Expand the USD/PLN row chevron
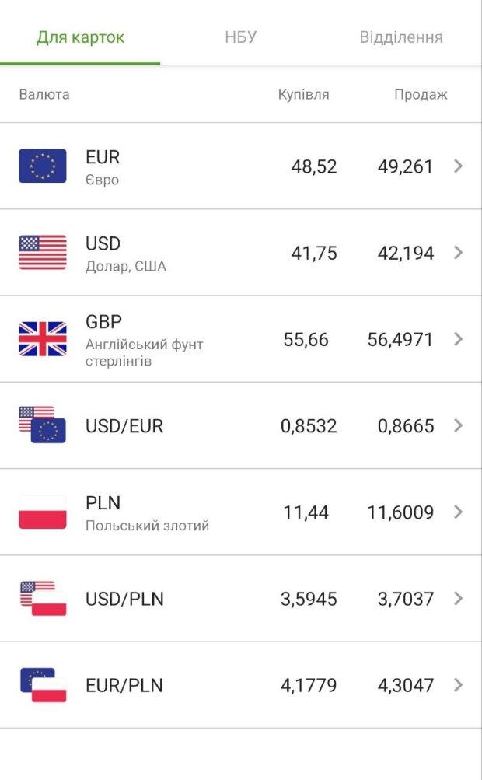 pos(458,599)
